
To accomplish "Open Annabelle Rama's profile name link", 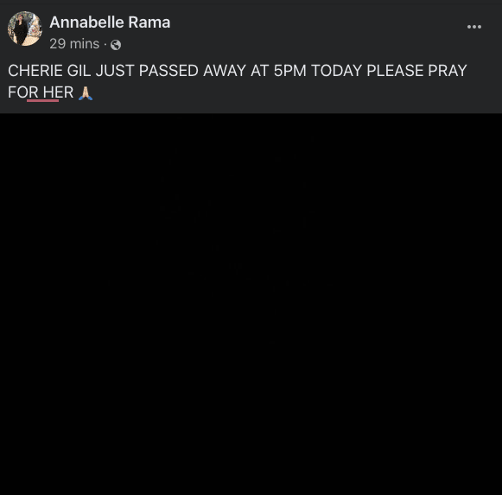I will pyautogui.click(x=110, y=22).
